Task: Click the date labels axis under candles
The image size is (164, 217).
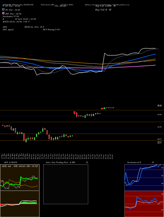Action: tap(58, 156)
